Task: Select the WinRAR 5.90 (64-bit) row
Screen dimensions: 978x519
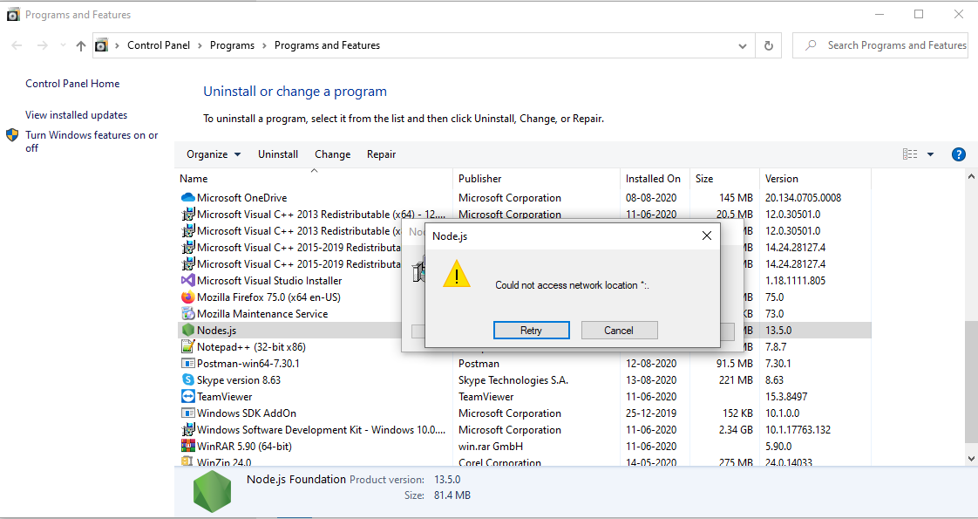Action: [x=523, y=446]
